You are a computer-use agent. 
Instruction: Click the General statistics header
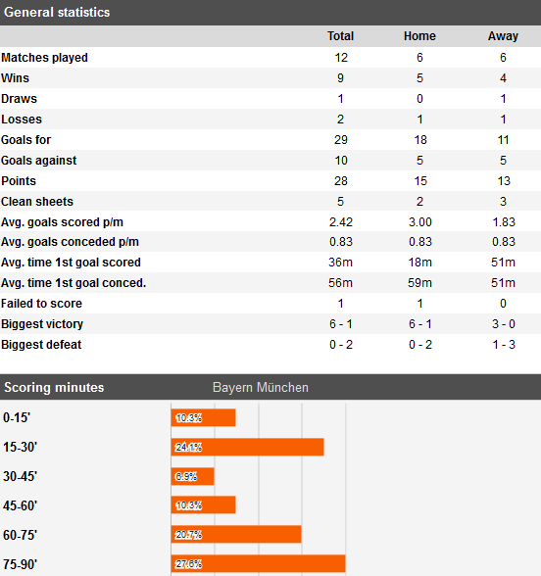tap(57, 12)
